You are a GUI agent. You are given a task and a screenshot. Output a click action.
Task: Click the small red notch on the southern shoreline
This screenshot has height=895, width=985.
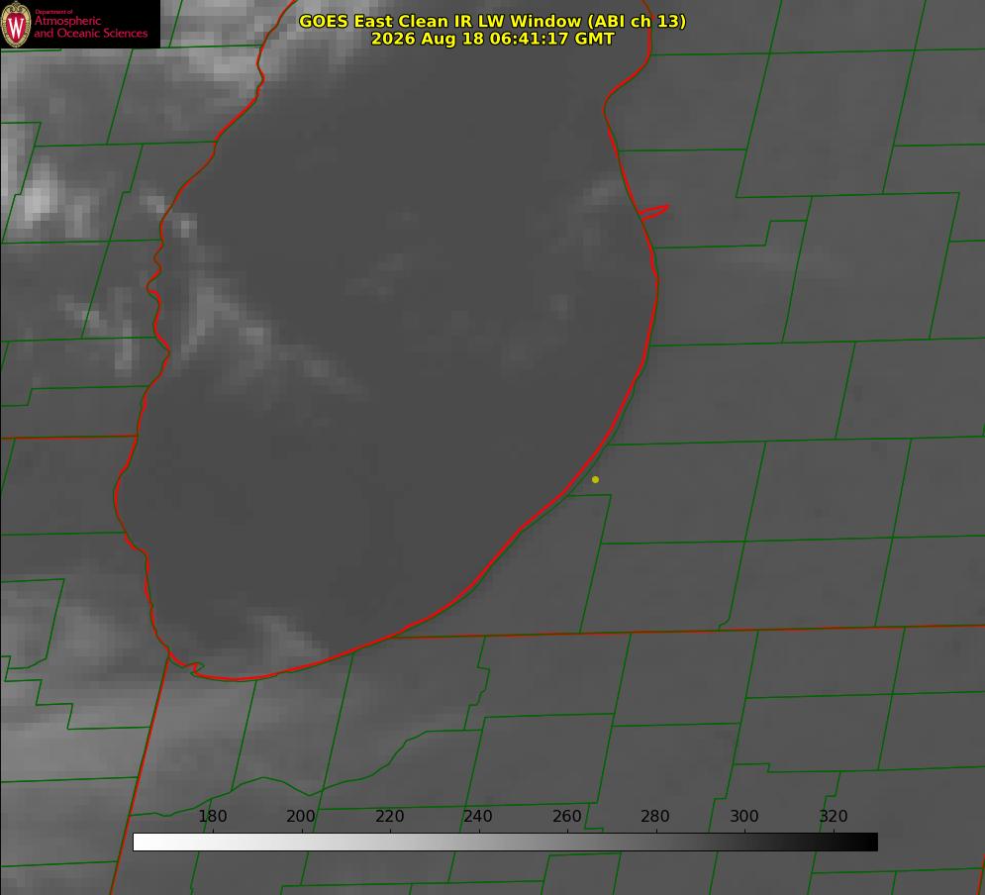point(193,667)
